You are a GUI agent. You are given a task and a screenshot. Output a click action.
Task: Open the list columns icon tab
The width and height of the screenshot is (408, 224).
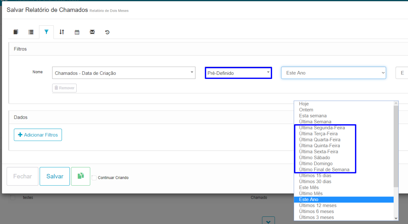click(31, 32)
